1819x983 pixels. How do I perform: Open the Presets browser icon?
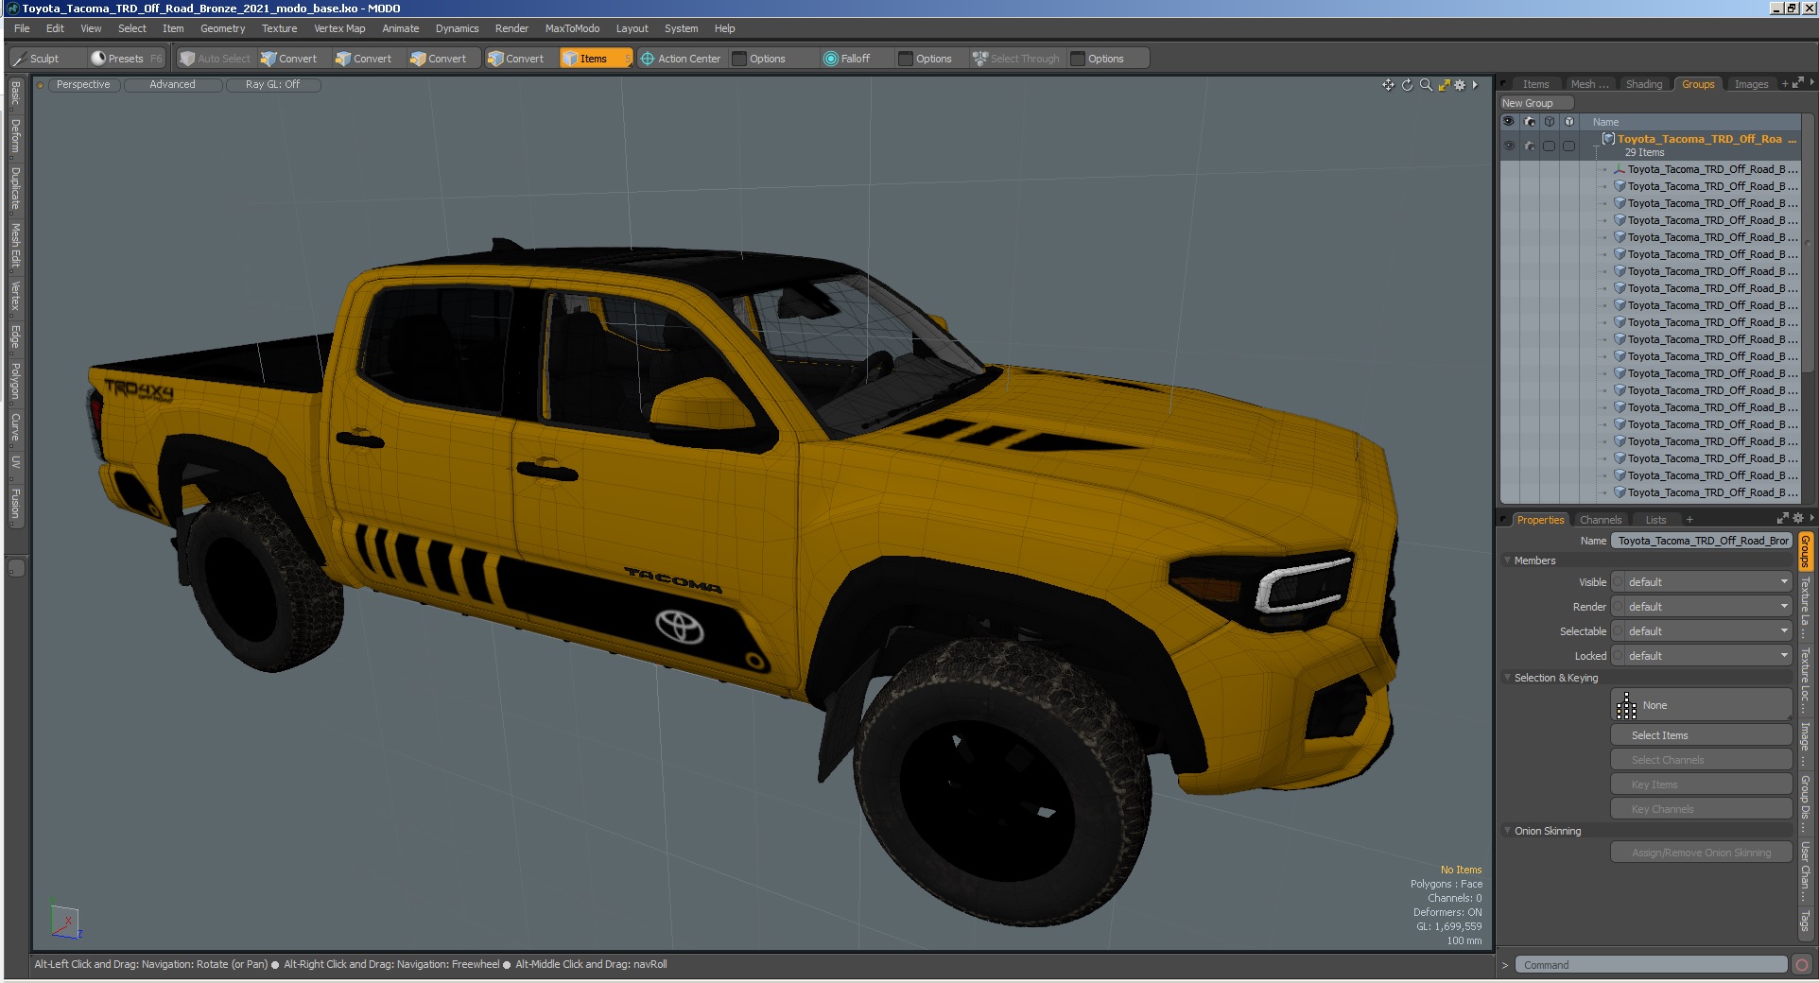click(x=98, y=58)
